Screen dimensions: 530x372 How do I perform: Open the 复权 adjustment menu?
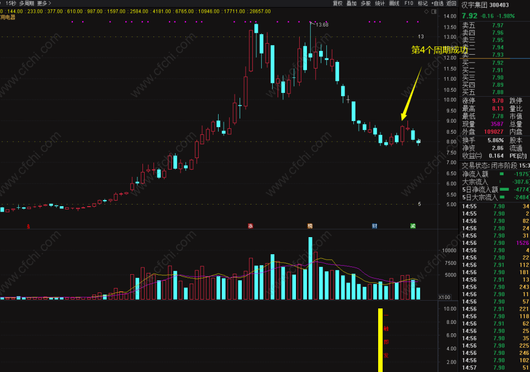point(338,3)
